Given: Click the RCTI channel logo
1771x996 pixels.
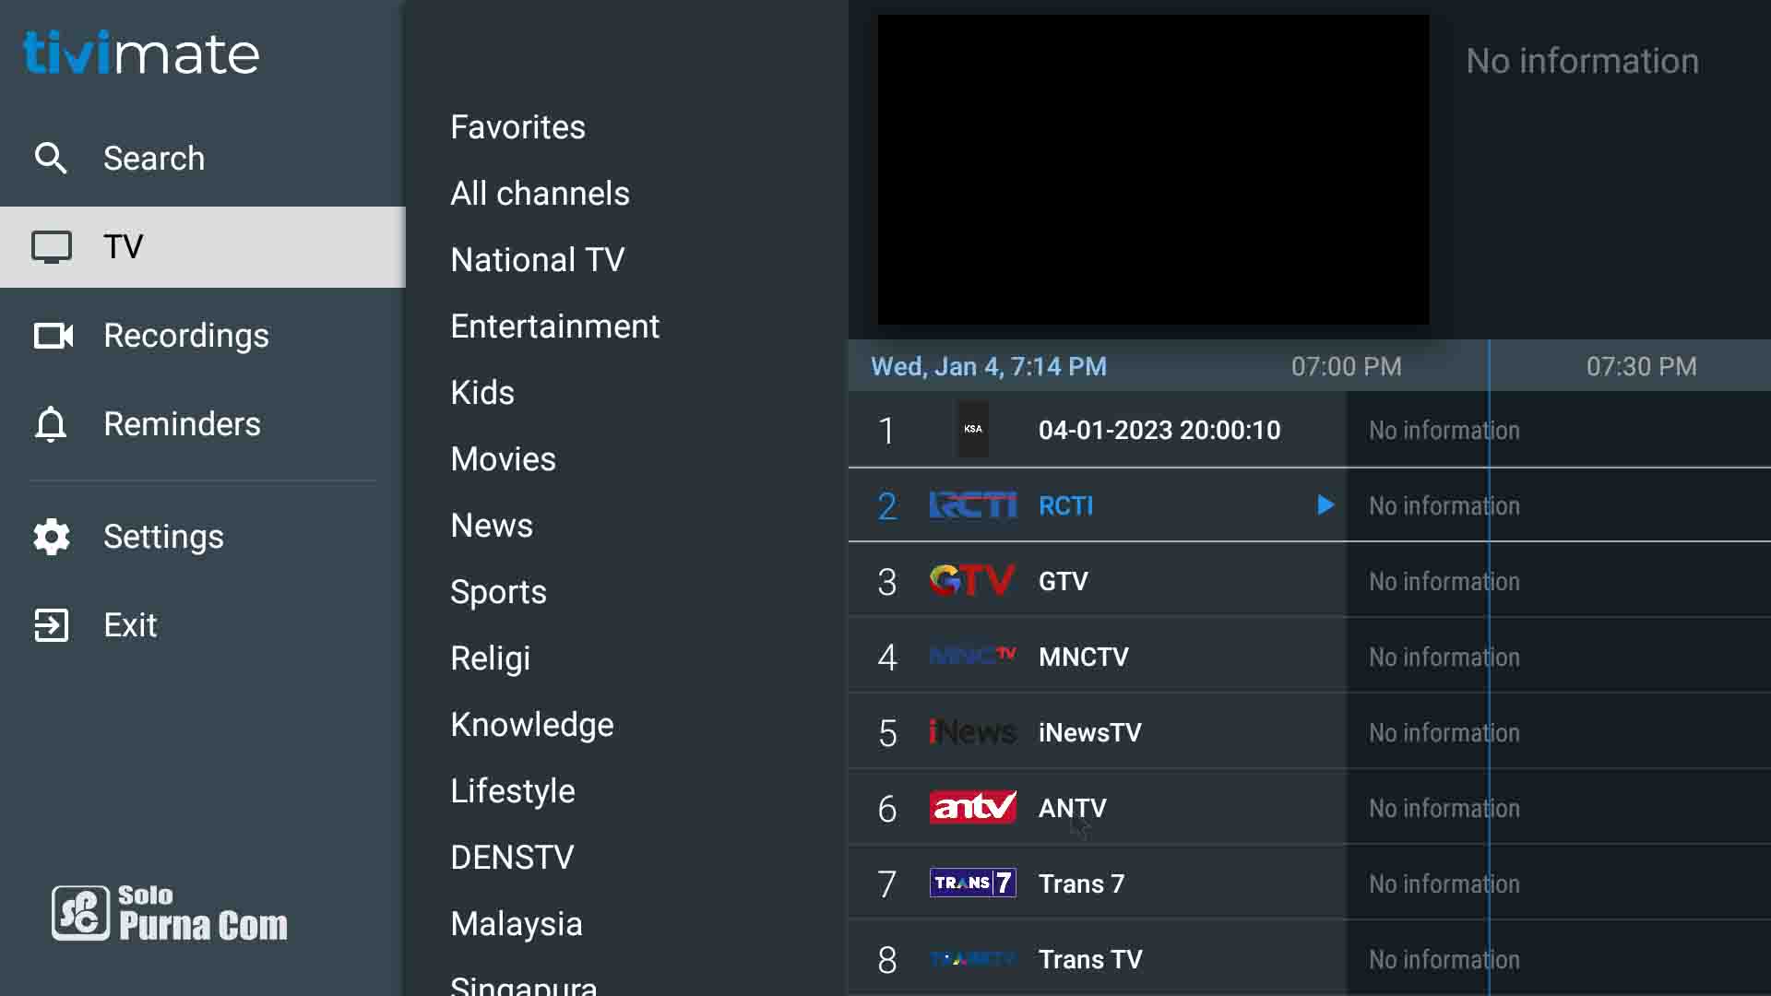Looking at the screenshot, I should click(972, 505).
